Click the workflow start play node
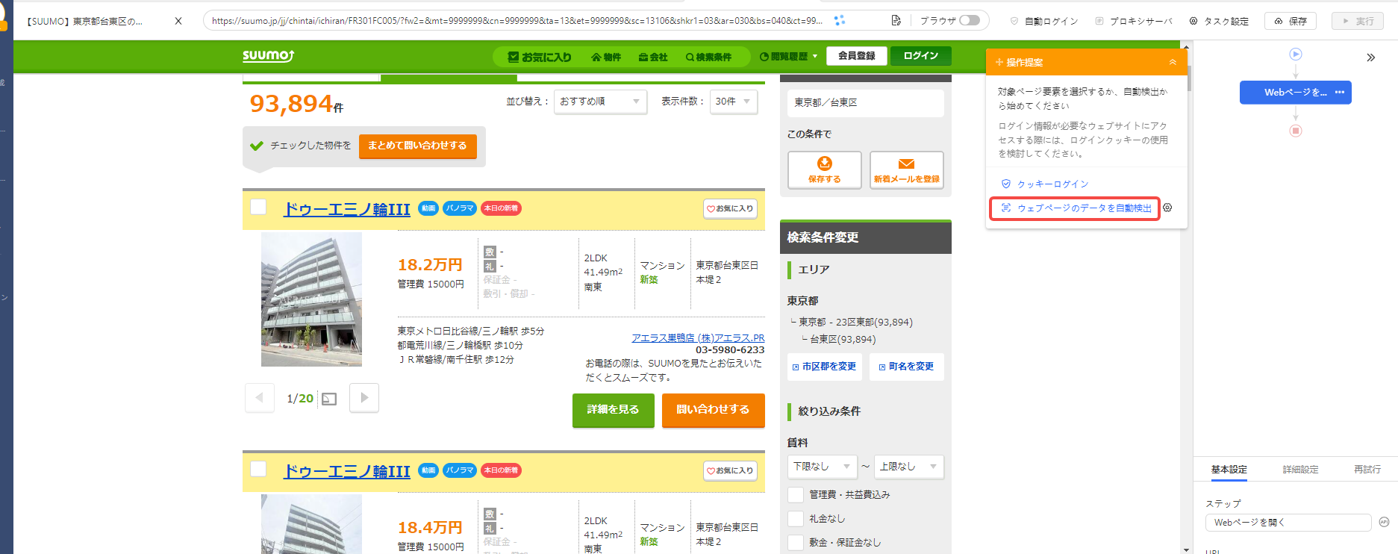The width and height of the screenshot is (1398, 554). tap(1296, 54)
